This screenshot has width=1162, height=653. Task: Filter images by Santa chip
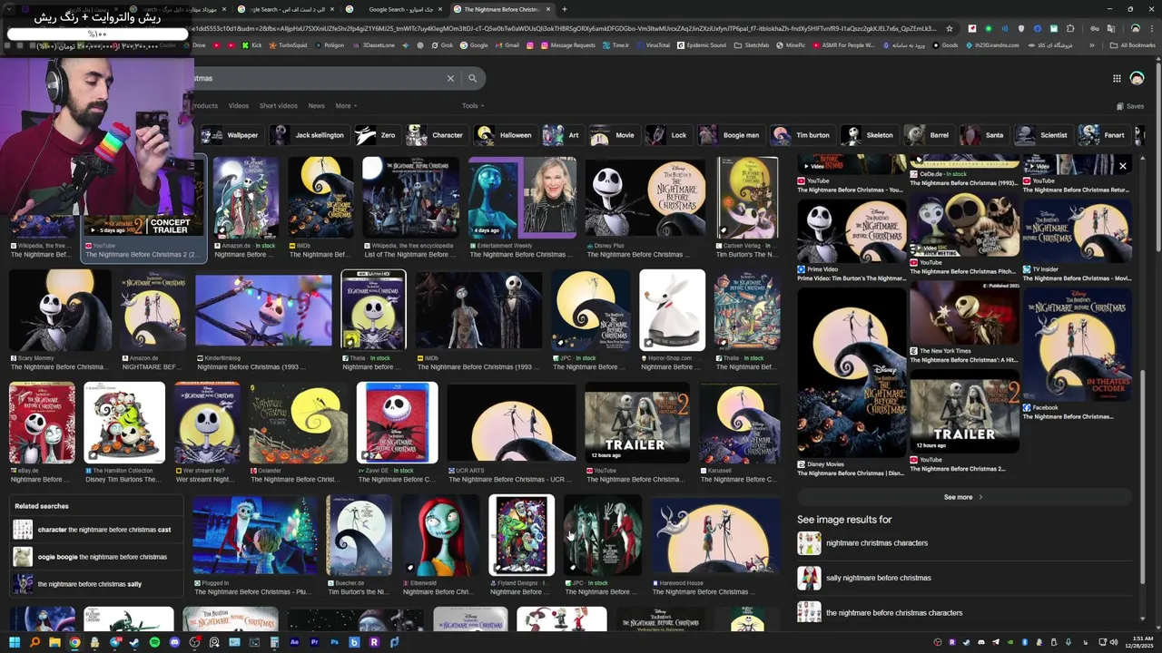coord(983,135)
